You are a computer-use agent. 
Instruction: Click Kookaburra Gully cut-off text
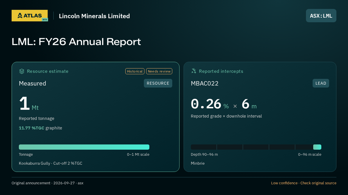coord(50,163)
